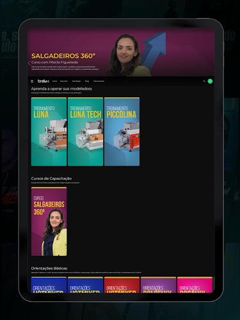Select the Início menu item
Screen dimensions: 240x320
coord(54,81)
